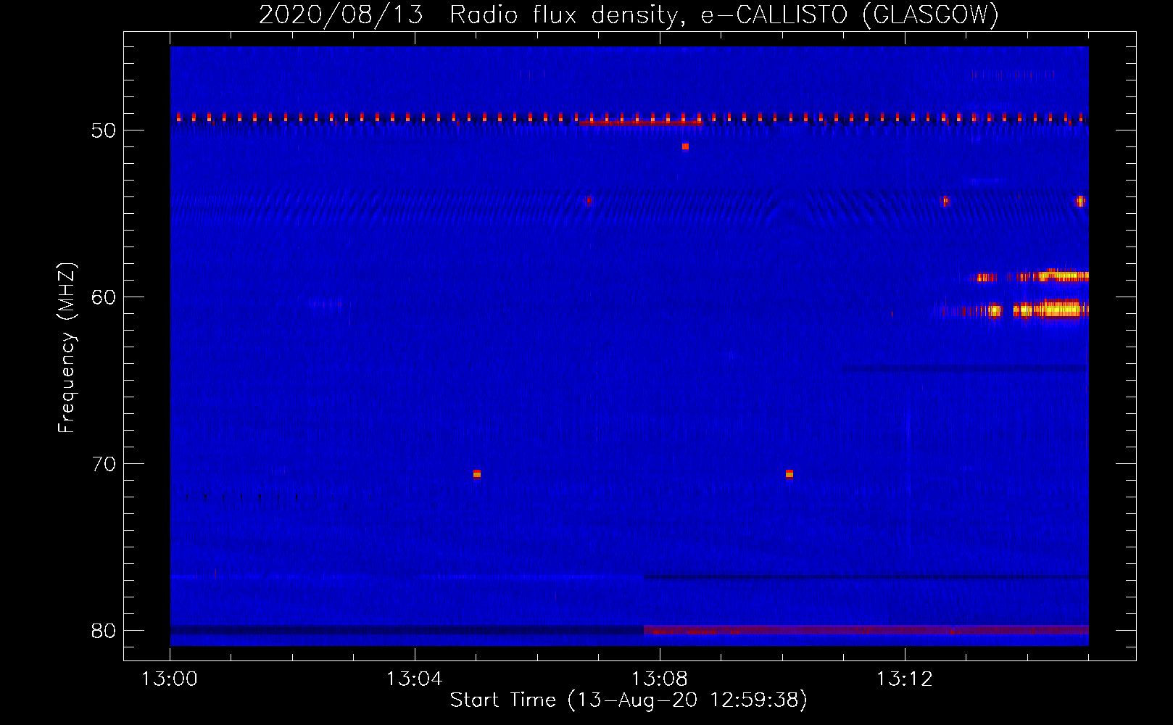Click the Frequency (MHZ) axis title
Screen dimensions: 1173x725
click(x=67, y=348)
